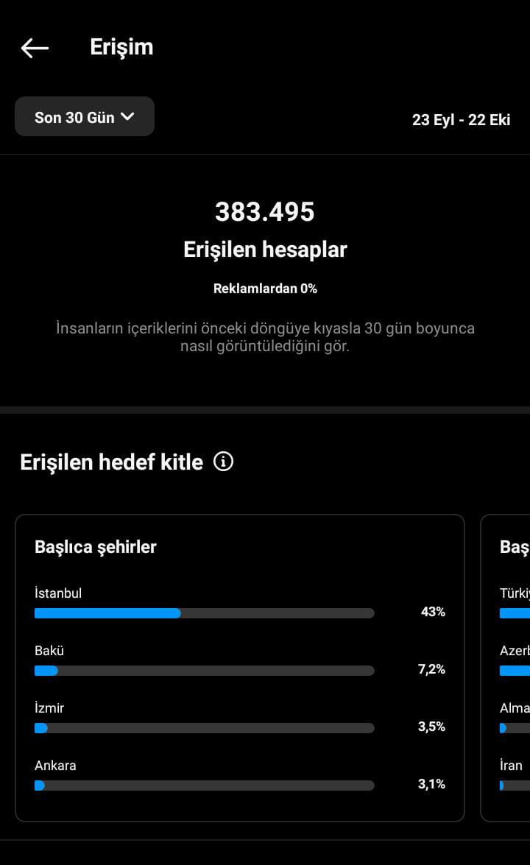Click the chevron in Son 30 Gün
Screen dimensions: 530x865
pos(127,116)
